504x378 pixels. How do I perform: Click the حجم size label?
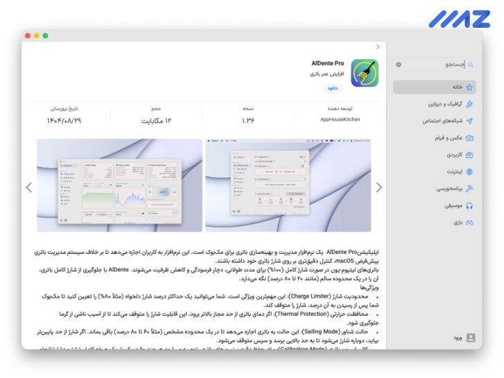(156, 109)
